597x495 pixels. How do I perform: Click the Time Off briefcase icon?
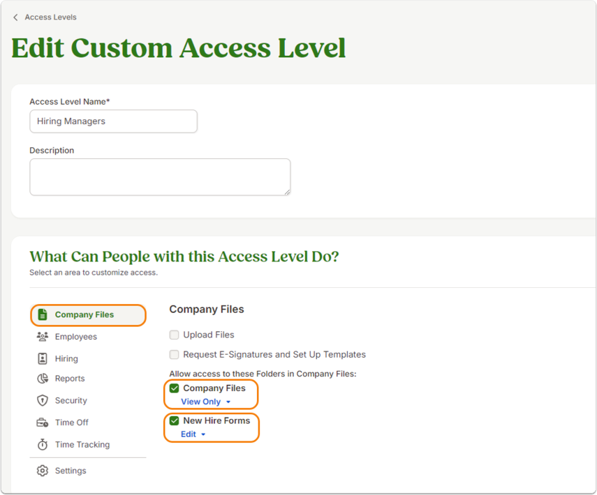click(43, 422)
